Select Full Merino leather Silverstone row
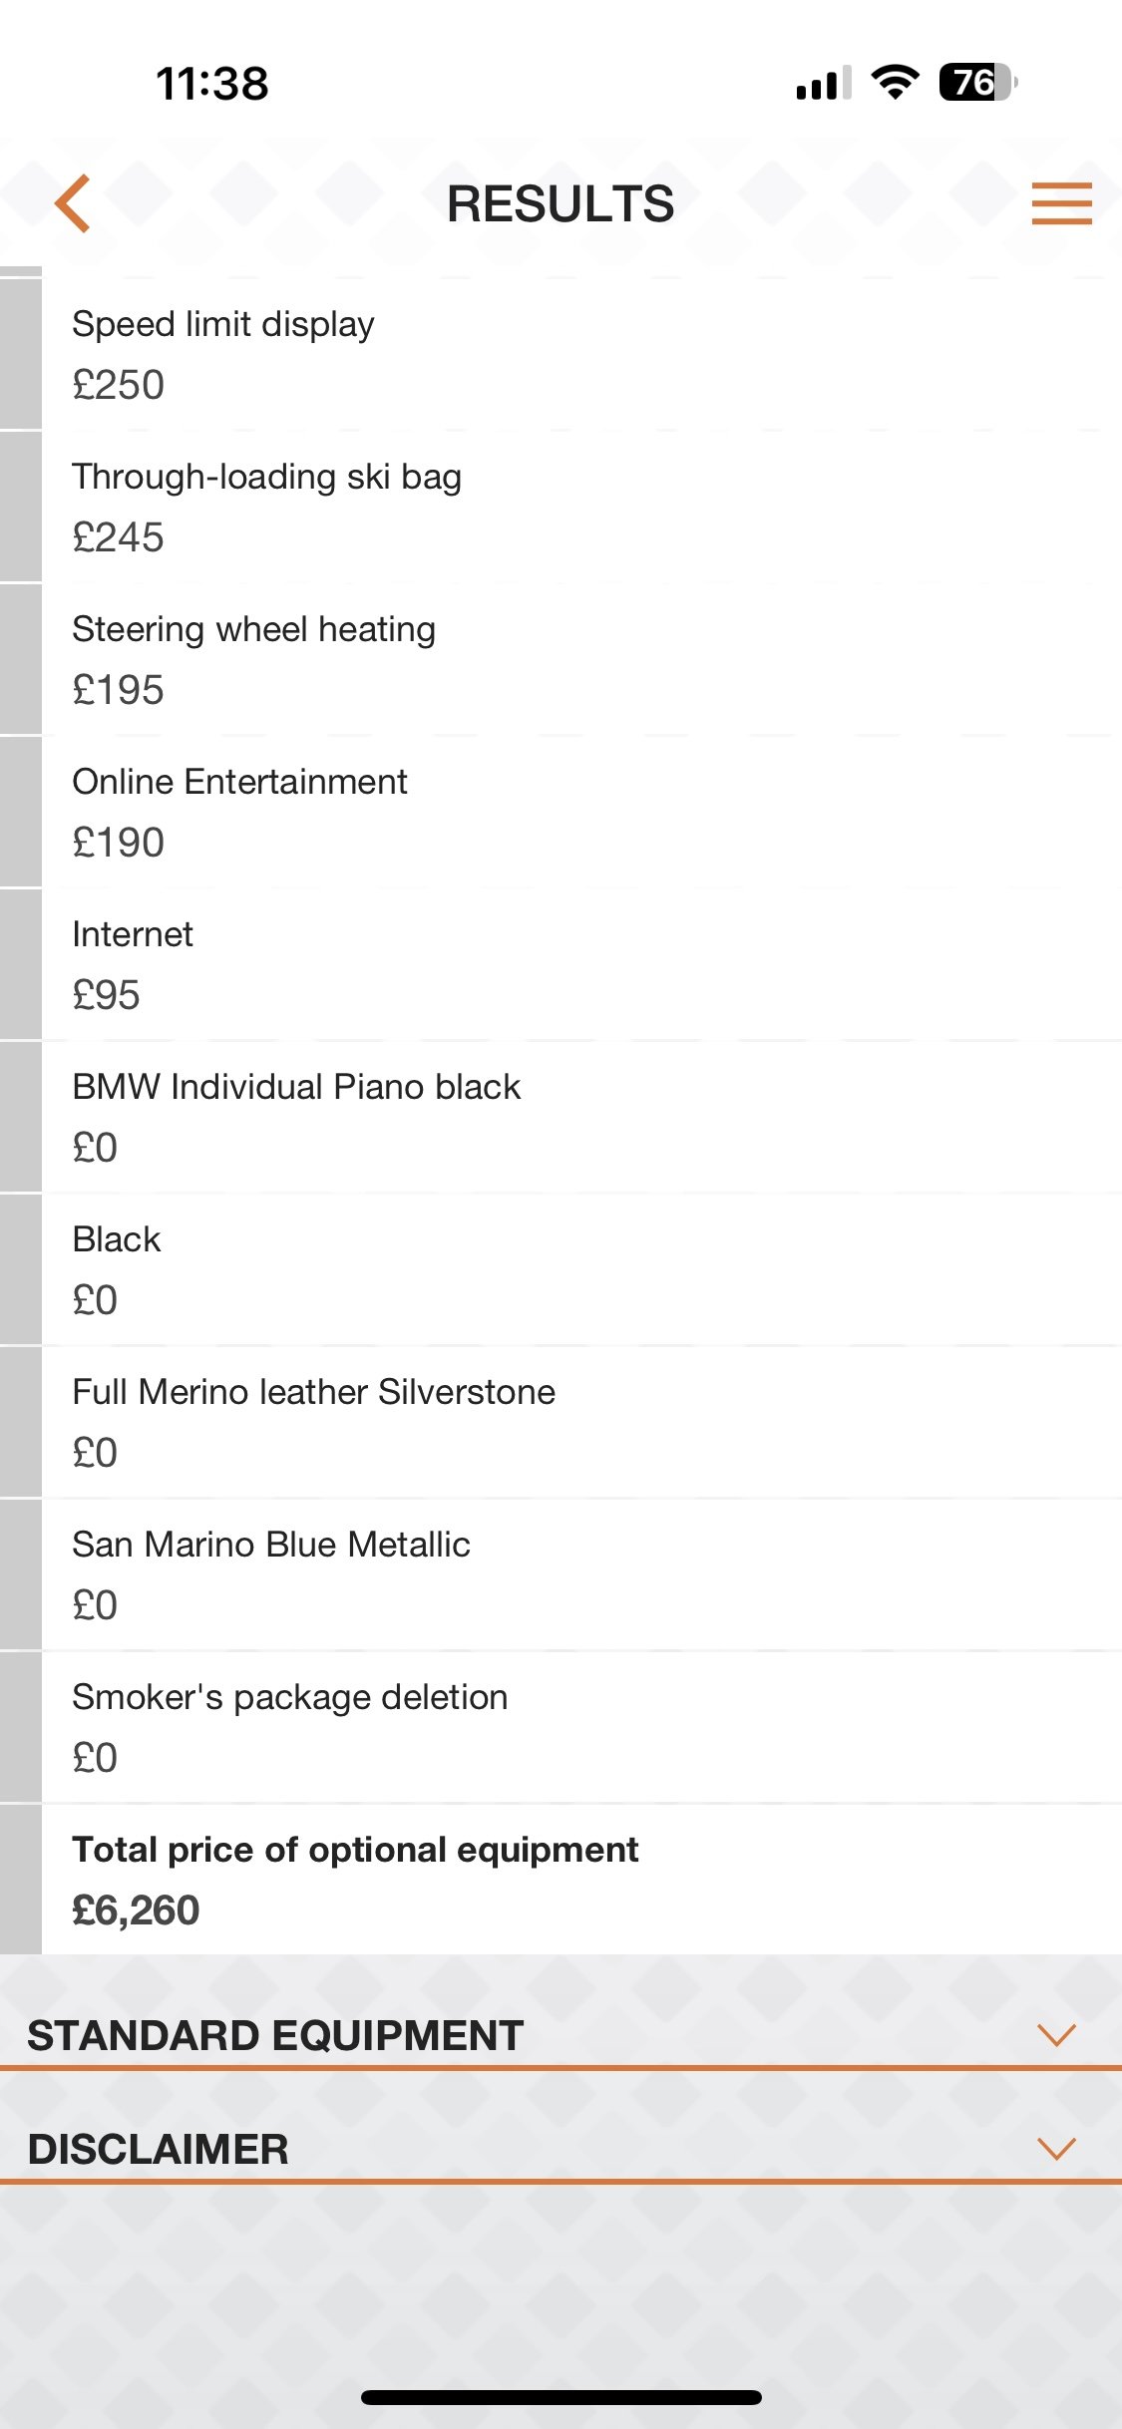The height and width of the screenshot is (2429, 1122). (x=314, y=1421)
